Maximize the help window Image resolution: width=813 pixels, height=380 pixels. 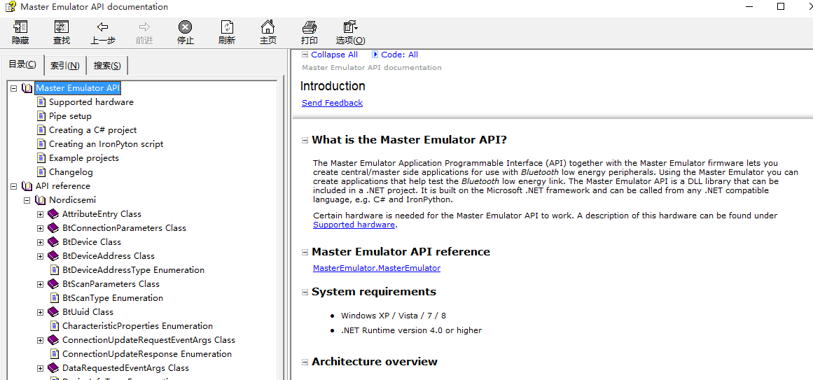point(781,7)
